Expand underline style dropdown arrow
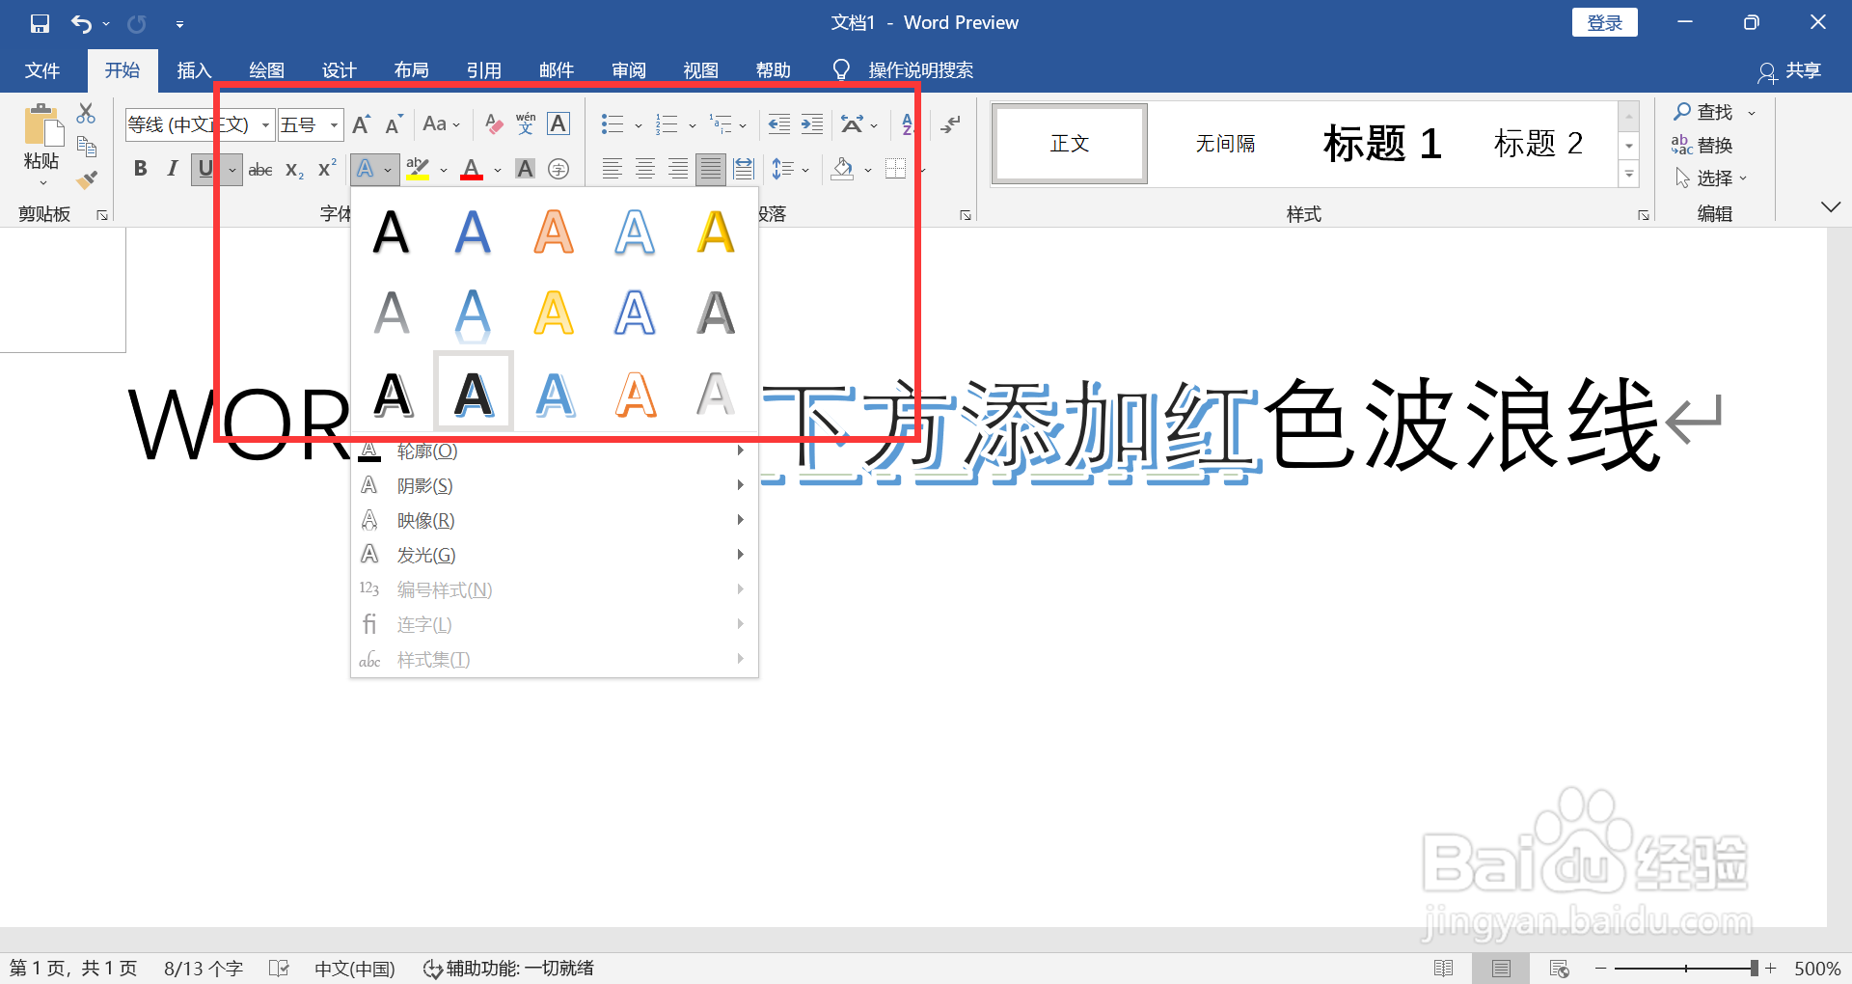This screenshot has height=984, width=1852. coord(231,170)
